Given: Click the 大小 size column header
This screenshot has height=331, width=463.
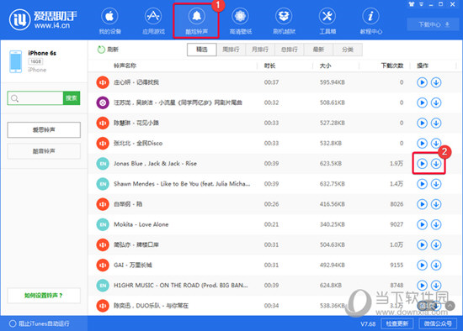Looking at the screenshot, I should pyautogui.click(x=326, y=66).
